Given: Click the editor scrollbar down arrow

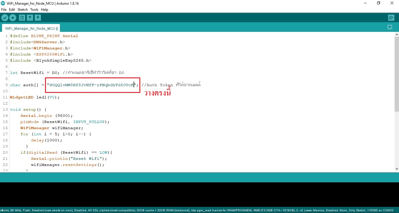Looking at the screenshot, I should (397, 169).
